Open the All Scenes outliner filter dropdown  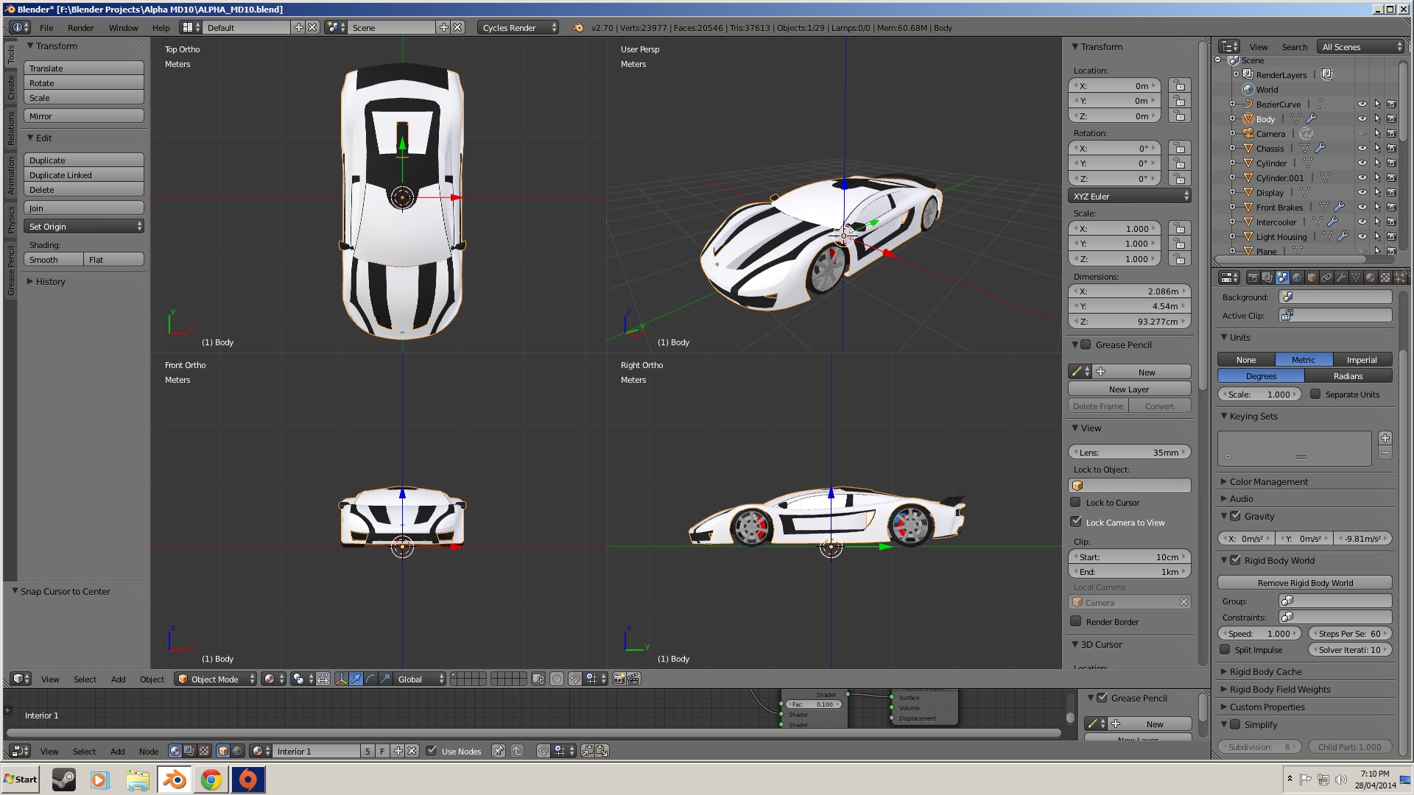pyautogui.click(x=1361, y=46)
